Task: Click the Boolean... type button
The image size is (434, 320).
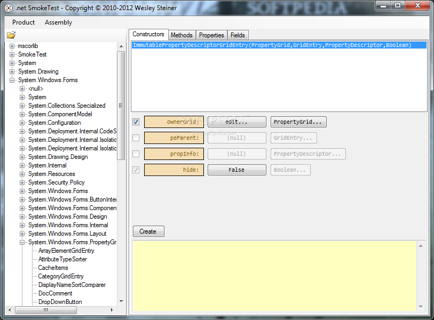Action: (290, 170)
